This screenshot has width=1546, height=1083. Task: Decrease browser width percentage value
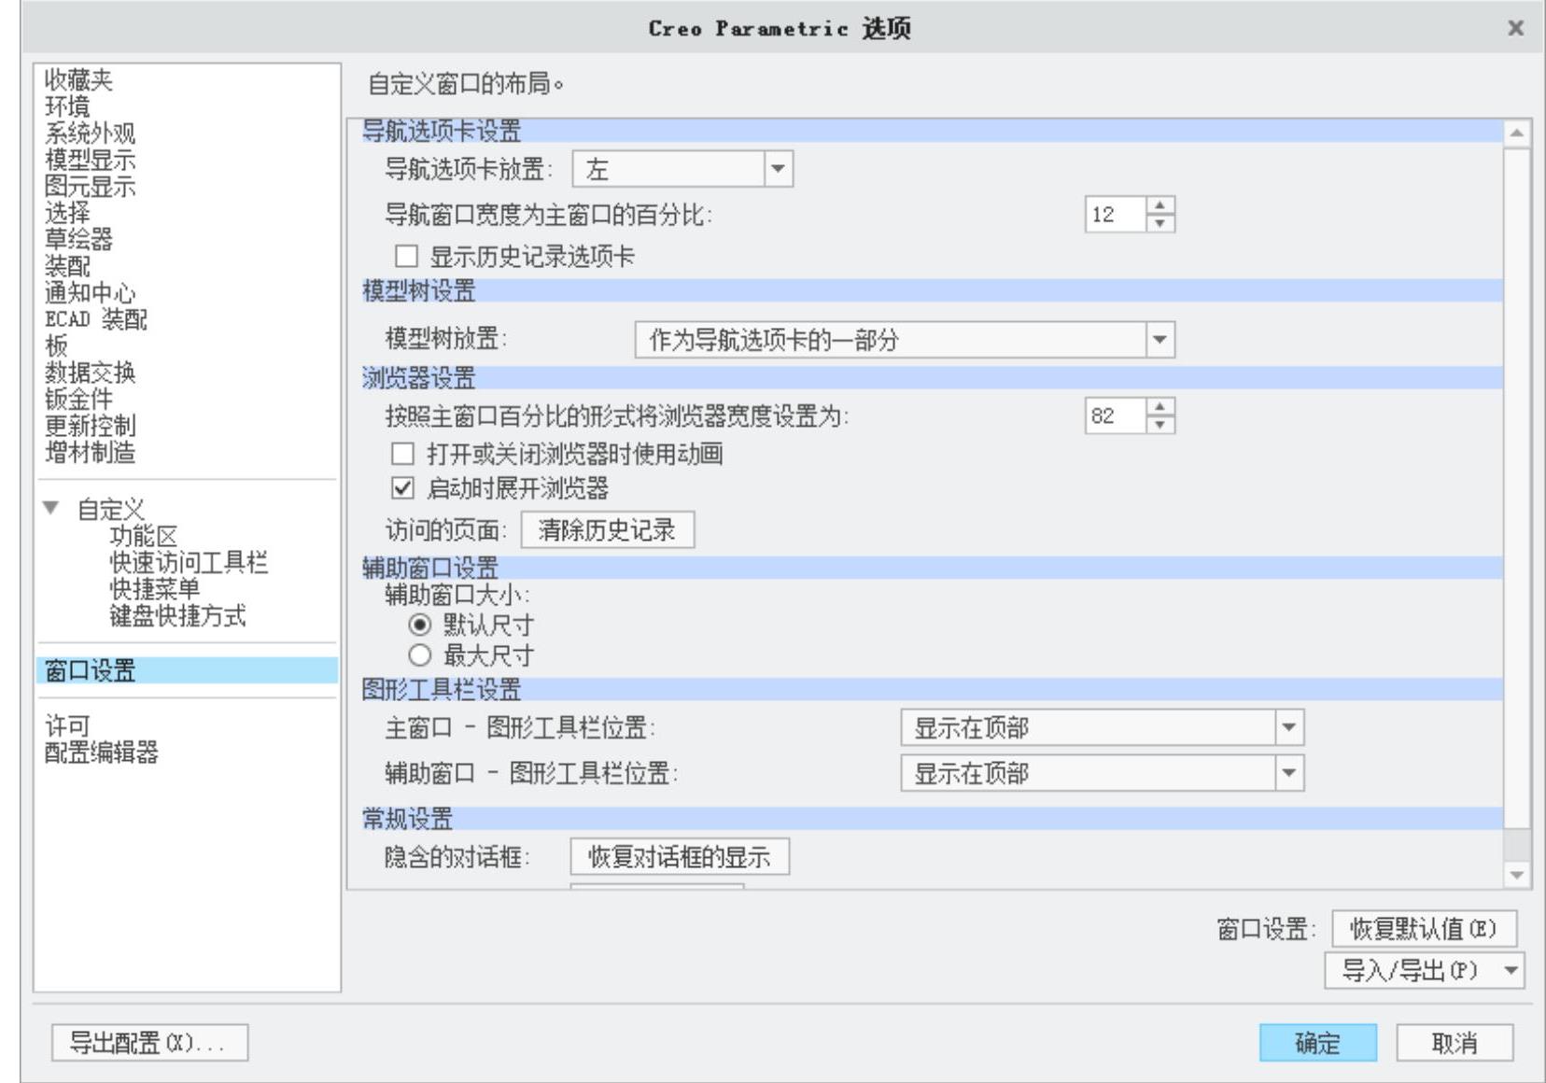click(1159, 425)
